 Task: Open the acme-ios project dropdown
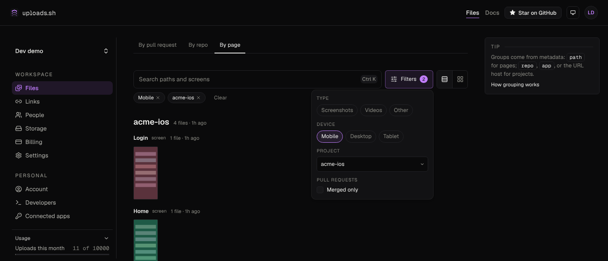[x=372, y=164]
